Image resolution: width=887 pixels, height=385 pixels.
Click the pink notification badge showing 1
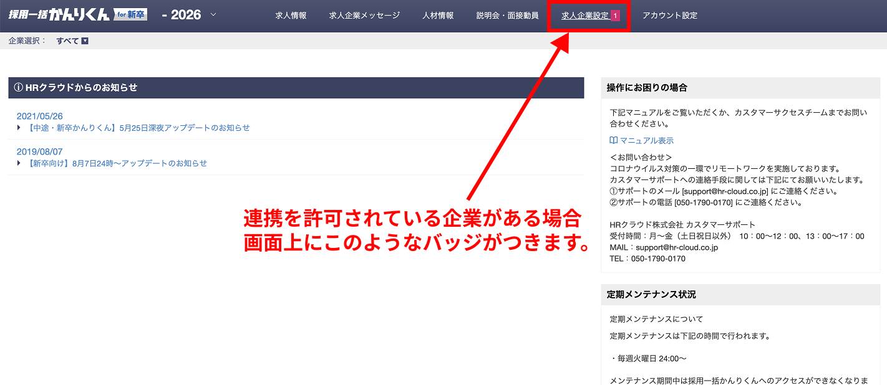point(615,16)
